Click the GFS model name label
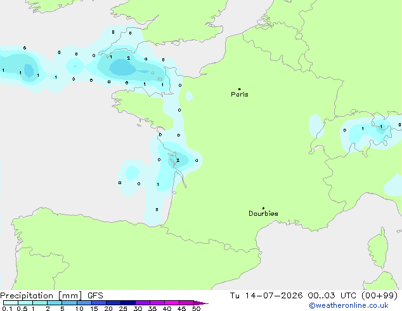The height and width of the screenshot is (311, 402). point(95,296)
